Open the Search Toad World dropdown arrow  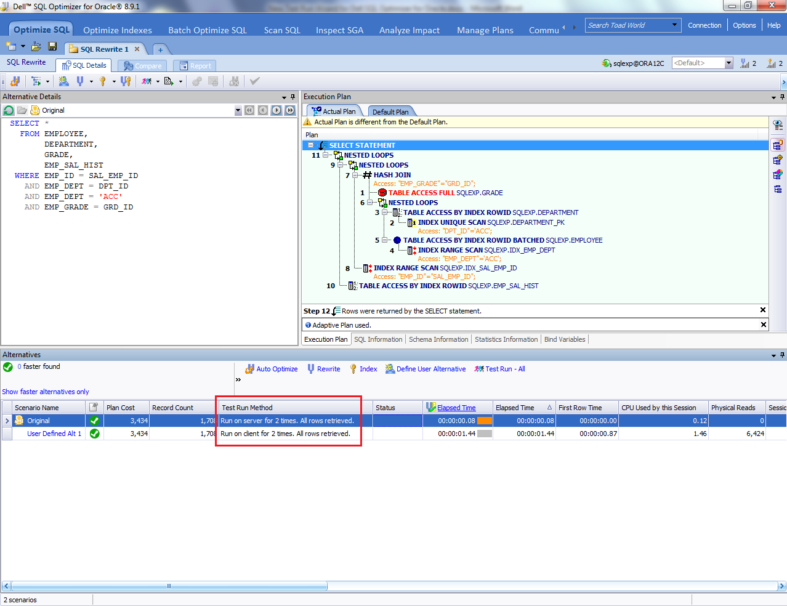tap(674, 25)
